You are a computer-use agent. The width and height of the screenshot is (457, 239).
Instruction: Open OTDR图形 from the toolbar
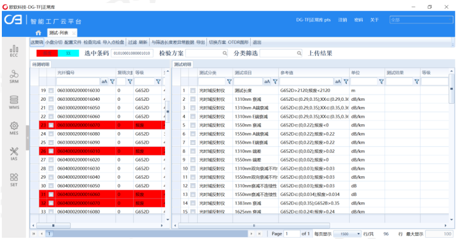pos(238,42)
